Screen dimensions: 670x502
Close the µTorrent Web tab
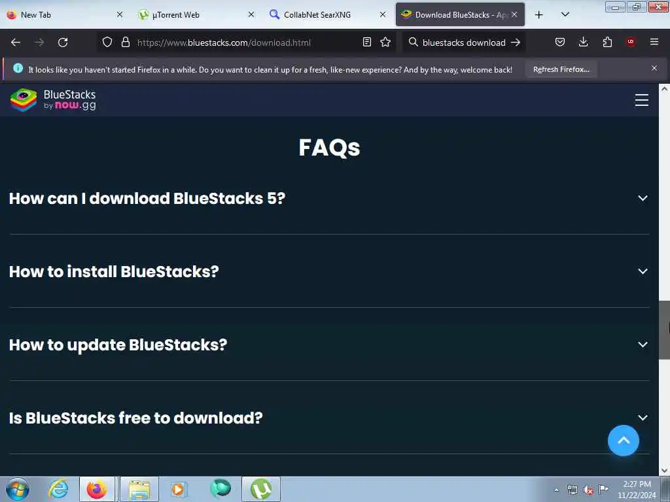click(x=251, y=14)
